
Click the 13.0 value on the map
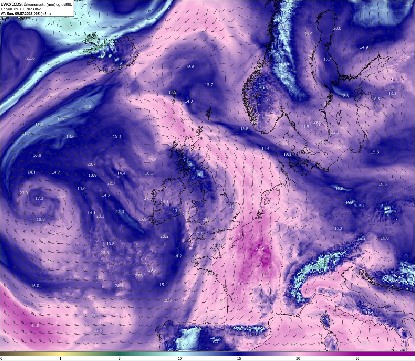[70, 137]
